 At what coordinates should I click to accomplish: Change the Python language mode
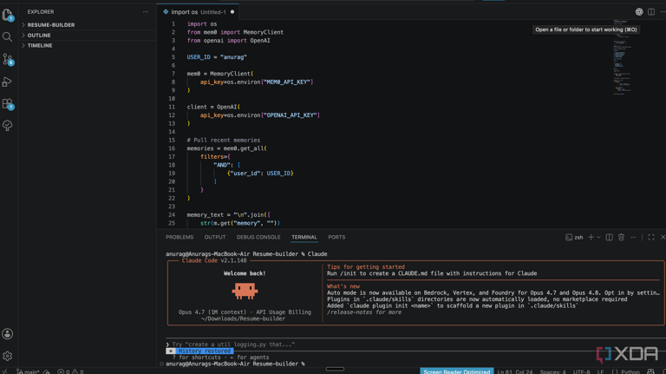click(x=630, y=371)
